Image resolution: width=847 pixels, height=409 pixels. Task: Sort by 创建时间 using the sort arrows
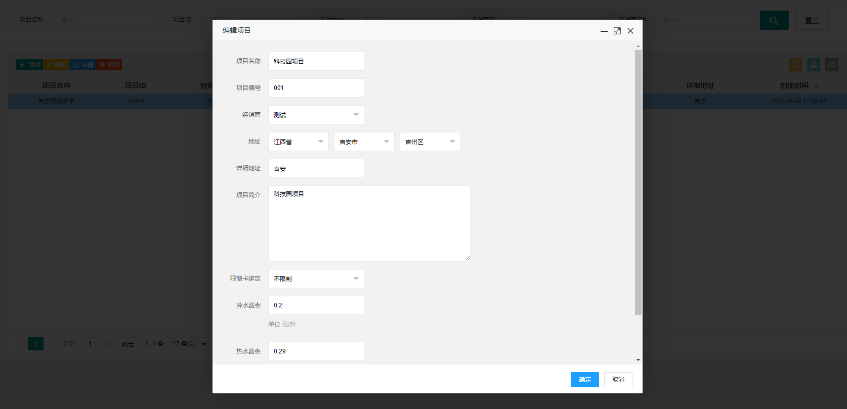point(816,86)
